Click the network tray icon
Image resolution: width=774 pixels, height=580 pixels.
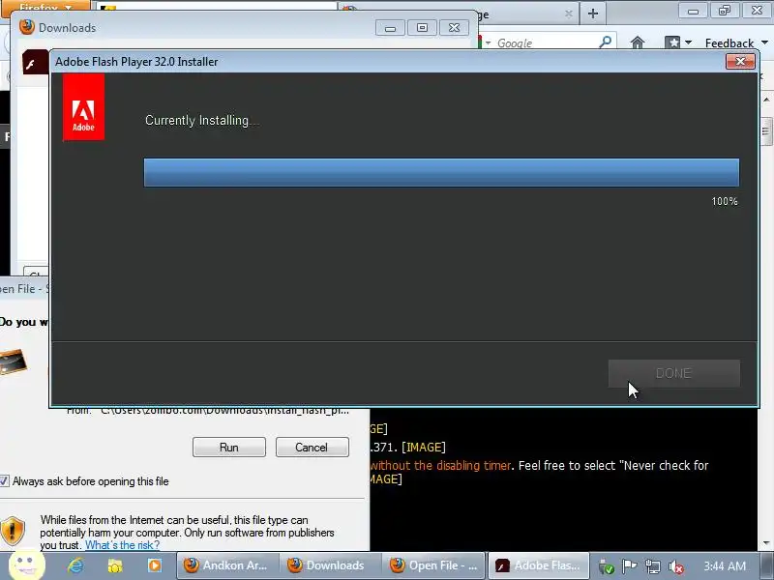pyautogui.click(x=652, y=566)
